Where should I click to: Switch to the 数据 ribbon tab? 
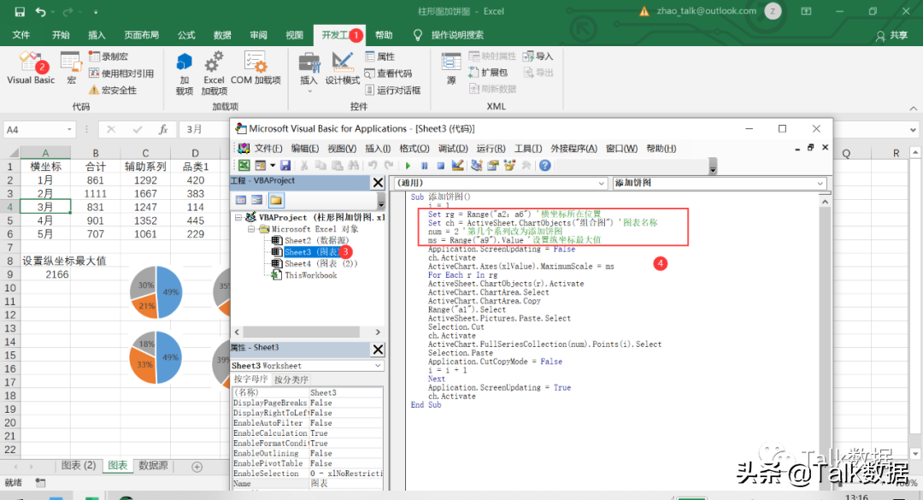tap(222, 35)
